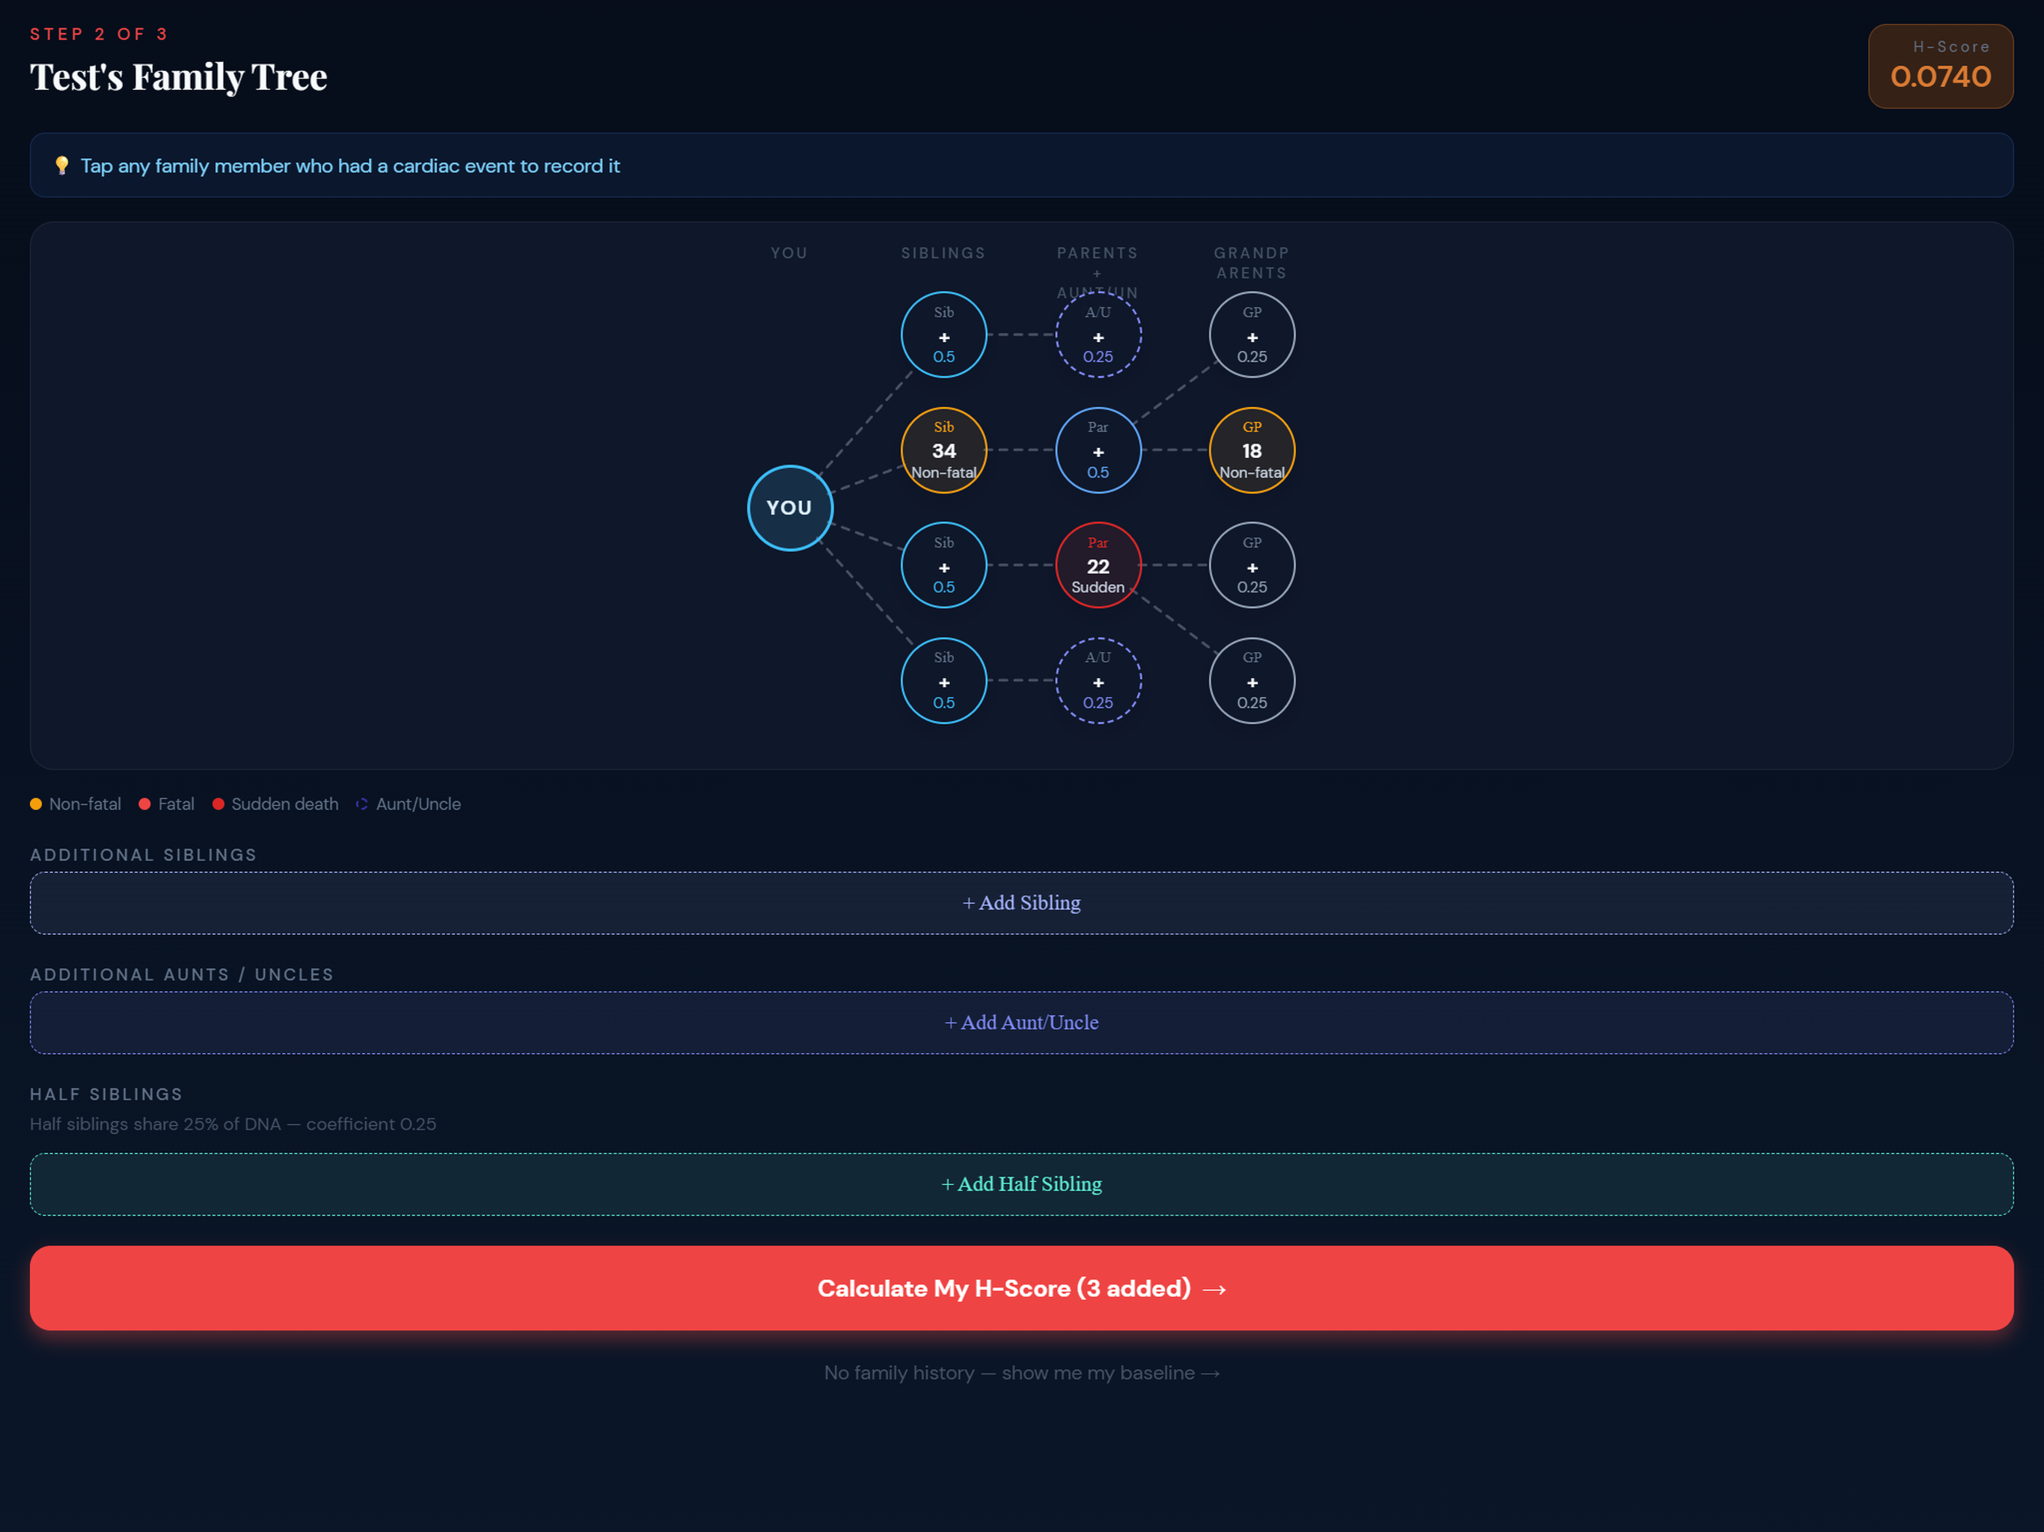Click the 'HALF SIBLINGS' section heading
This screenshot has width=2044, height=1532.
click(106, 1094)
